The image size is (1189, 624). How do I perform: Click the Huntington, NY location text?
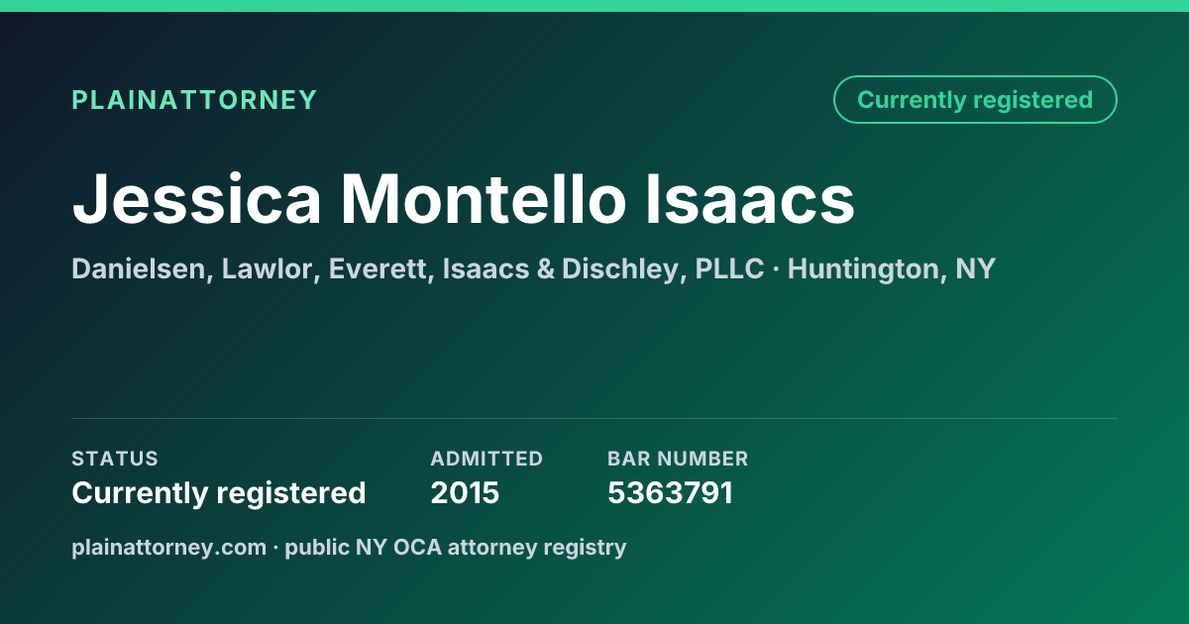click(x=892, y=268)
